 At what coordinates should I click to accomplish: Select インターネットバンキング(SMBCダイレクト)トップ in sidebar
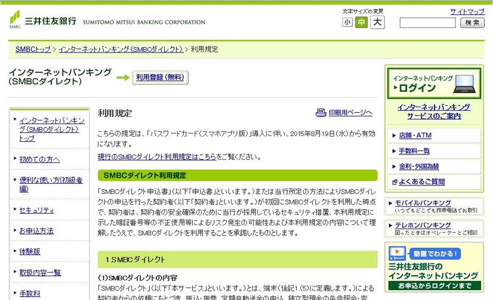52,129
